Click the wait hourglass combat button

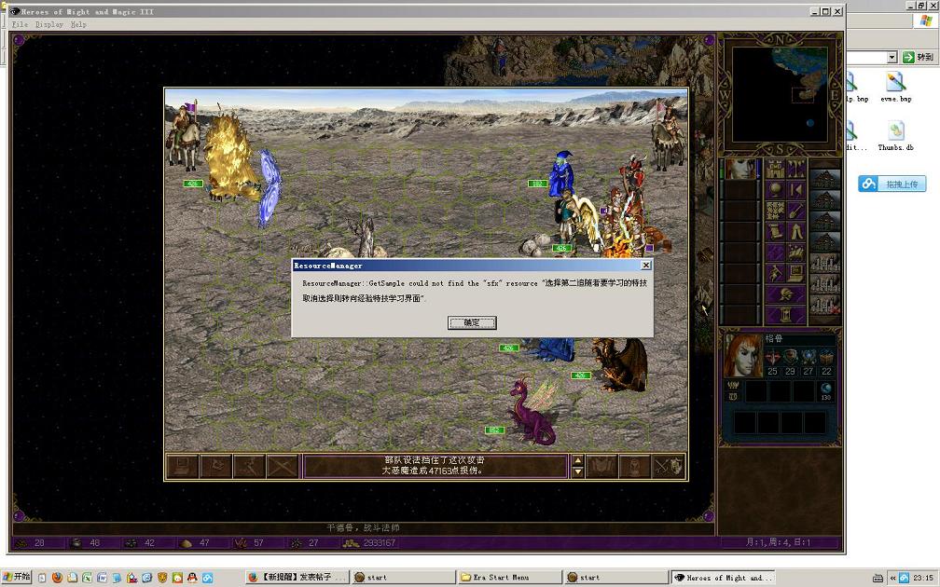click(635, 467)
